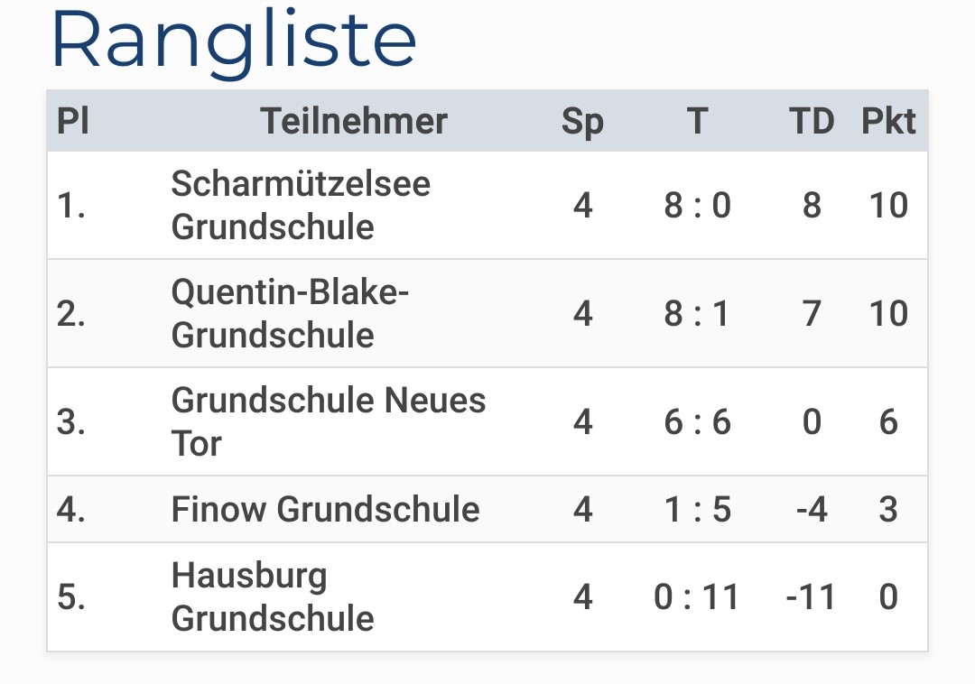Image resolution: width=975 pixels, height=684 pixels.
Task: Open Scharmützelsee Grundschule team entry
Action: pyautogui.click(x=301, y=205)
